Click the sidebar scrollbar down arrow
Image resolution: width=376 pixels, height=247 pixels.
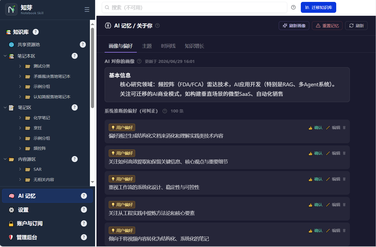tap(92, 182)
